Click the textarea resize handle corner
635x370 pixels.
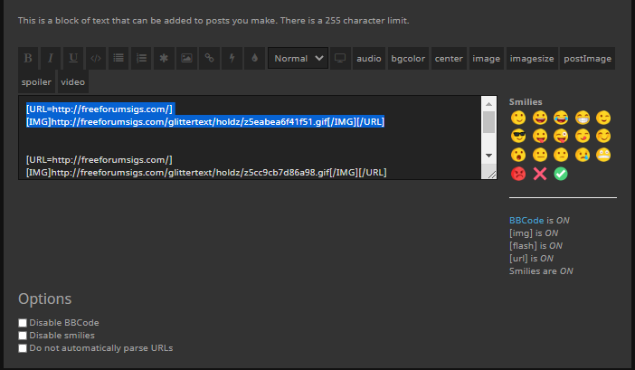(x=492, y=174)
